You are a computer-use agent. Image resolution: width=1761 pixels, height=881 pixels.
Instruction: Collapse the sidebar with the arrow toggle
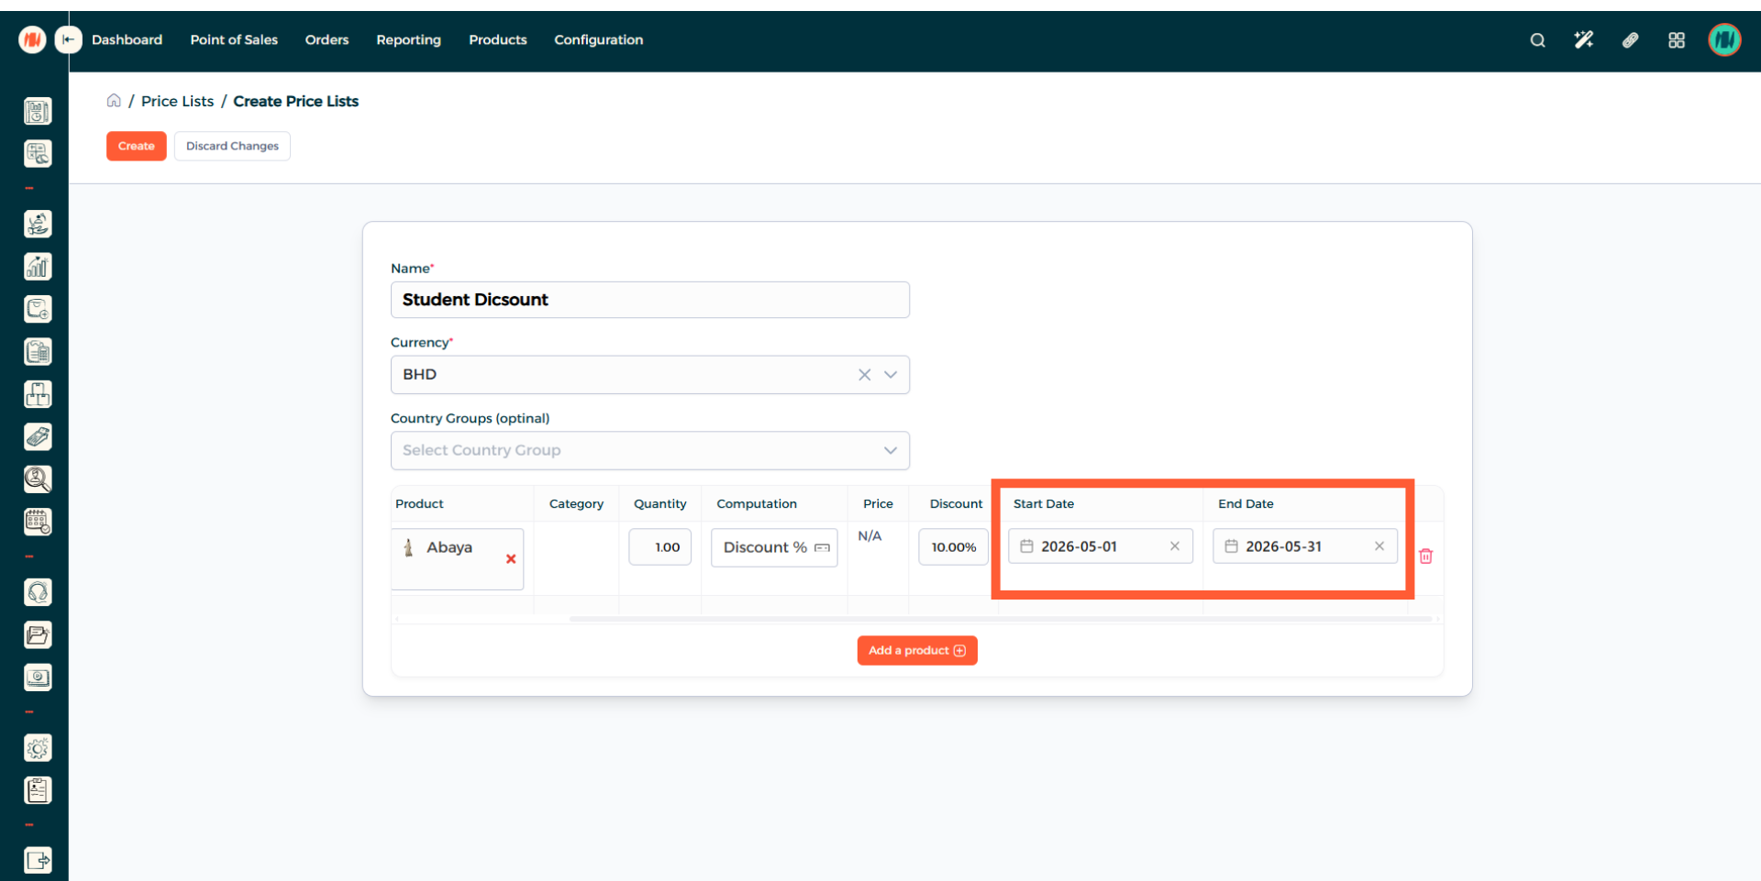(x=68, y=39)
